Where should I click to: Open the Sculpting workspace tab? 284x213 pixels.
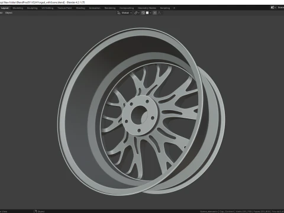(x=32, y=8)
